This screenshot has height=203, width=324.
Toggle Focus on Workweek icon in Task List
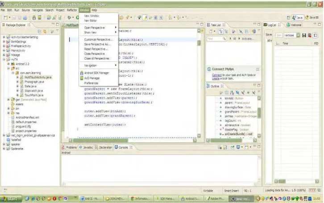pos(234,32)
